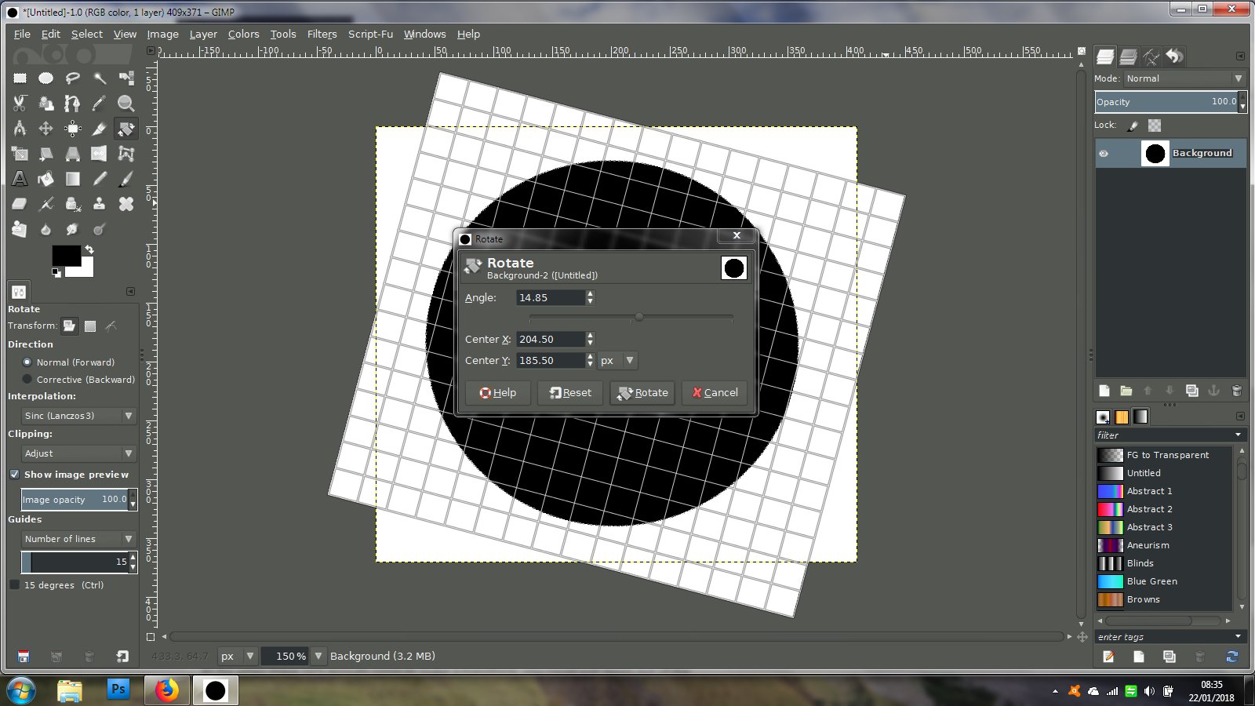Switch to the Undo History tab
Screen dimensions: 1255x706
click(x=1174, y=56)
